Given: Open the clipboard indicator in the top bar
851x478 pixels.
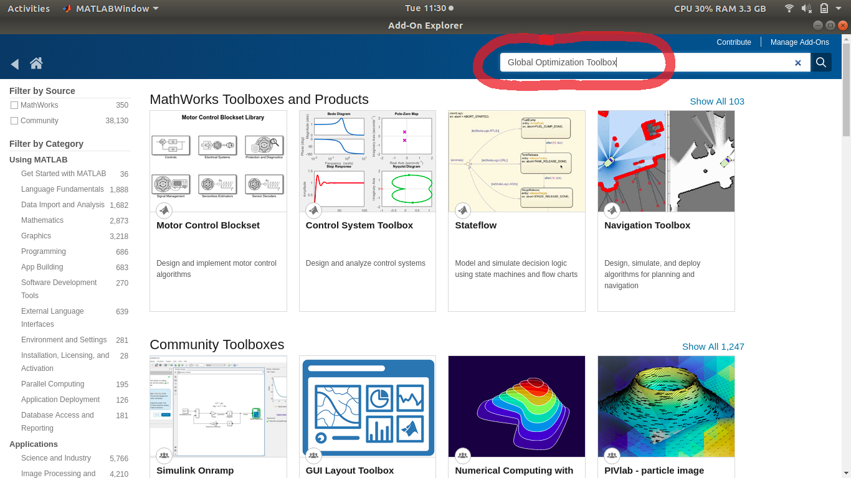Looking at the screenshot, I should (x=824, y=8).
